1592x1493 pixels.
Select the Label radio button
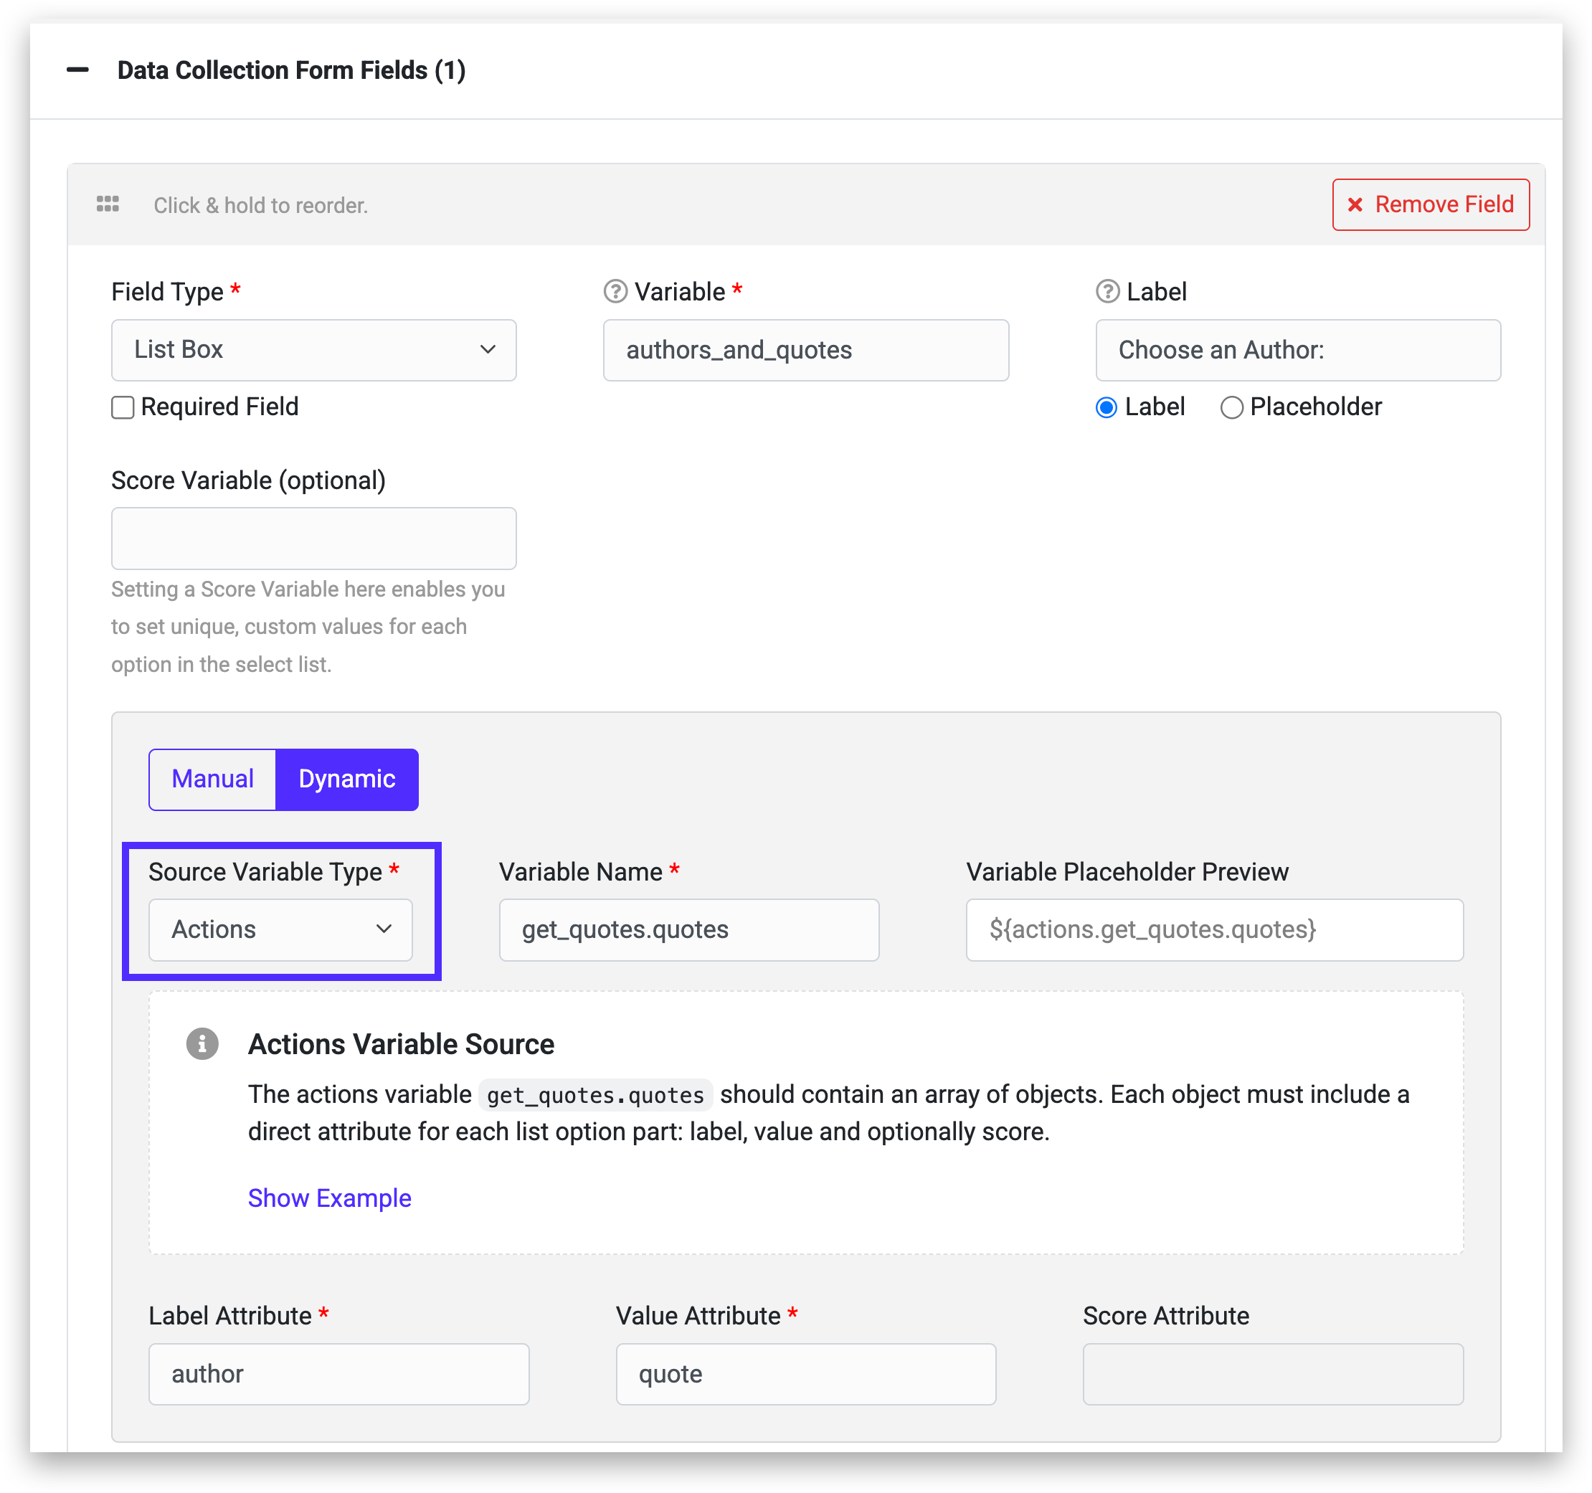[1106, 408]
